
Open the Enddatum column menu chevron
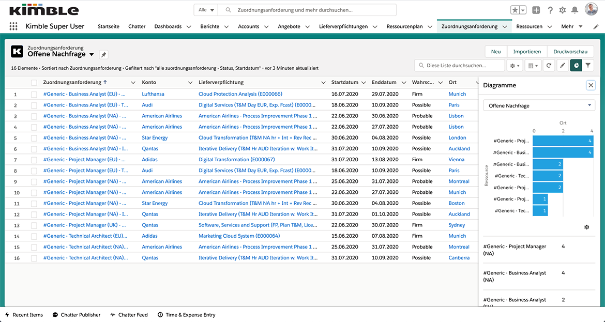click(403, 83)
